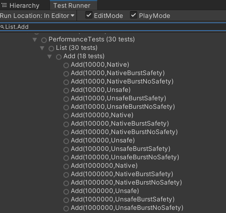This screenshot has width=226, height=213.
Task: Select the Test Runner tab
Action: pyautogui.click(x=72, y=6)
